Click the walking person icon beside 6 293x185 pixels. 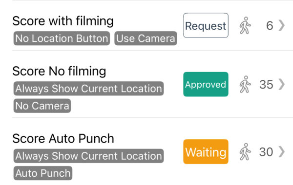click(245, 25)
